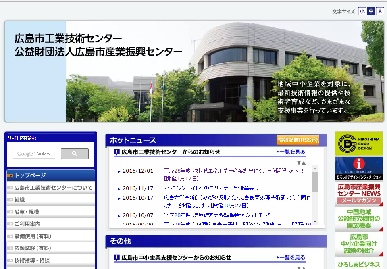The width and height of the screenshot is (387, 269).
Task: Open 広島市産業振興センターNEWS メールマガジン banner
Action: click(359, 194)
